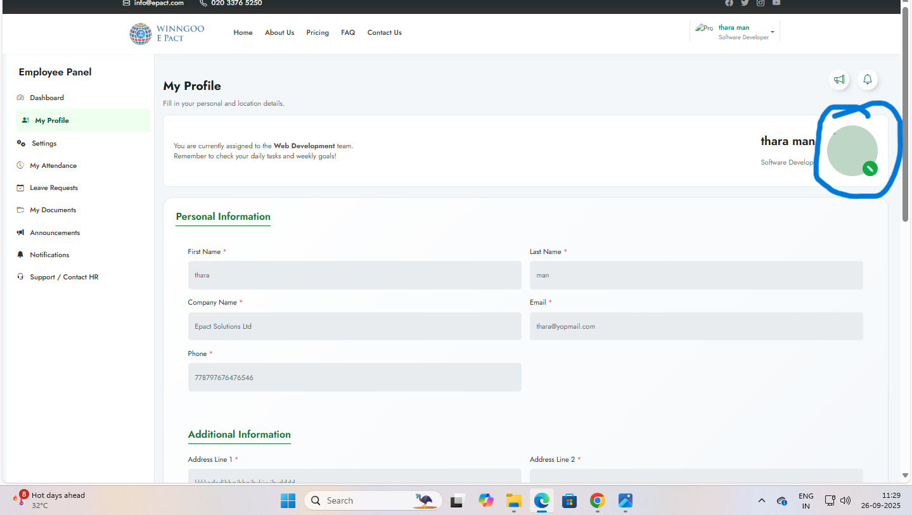This screenshot has width=912, height=515.
Task: Click the Pricing navigation link
Action: point(318,32)
